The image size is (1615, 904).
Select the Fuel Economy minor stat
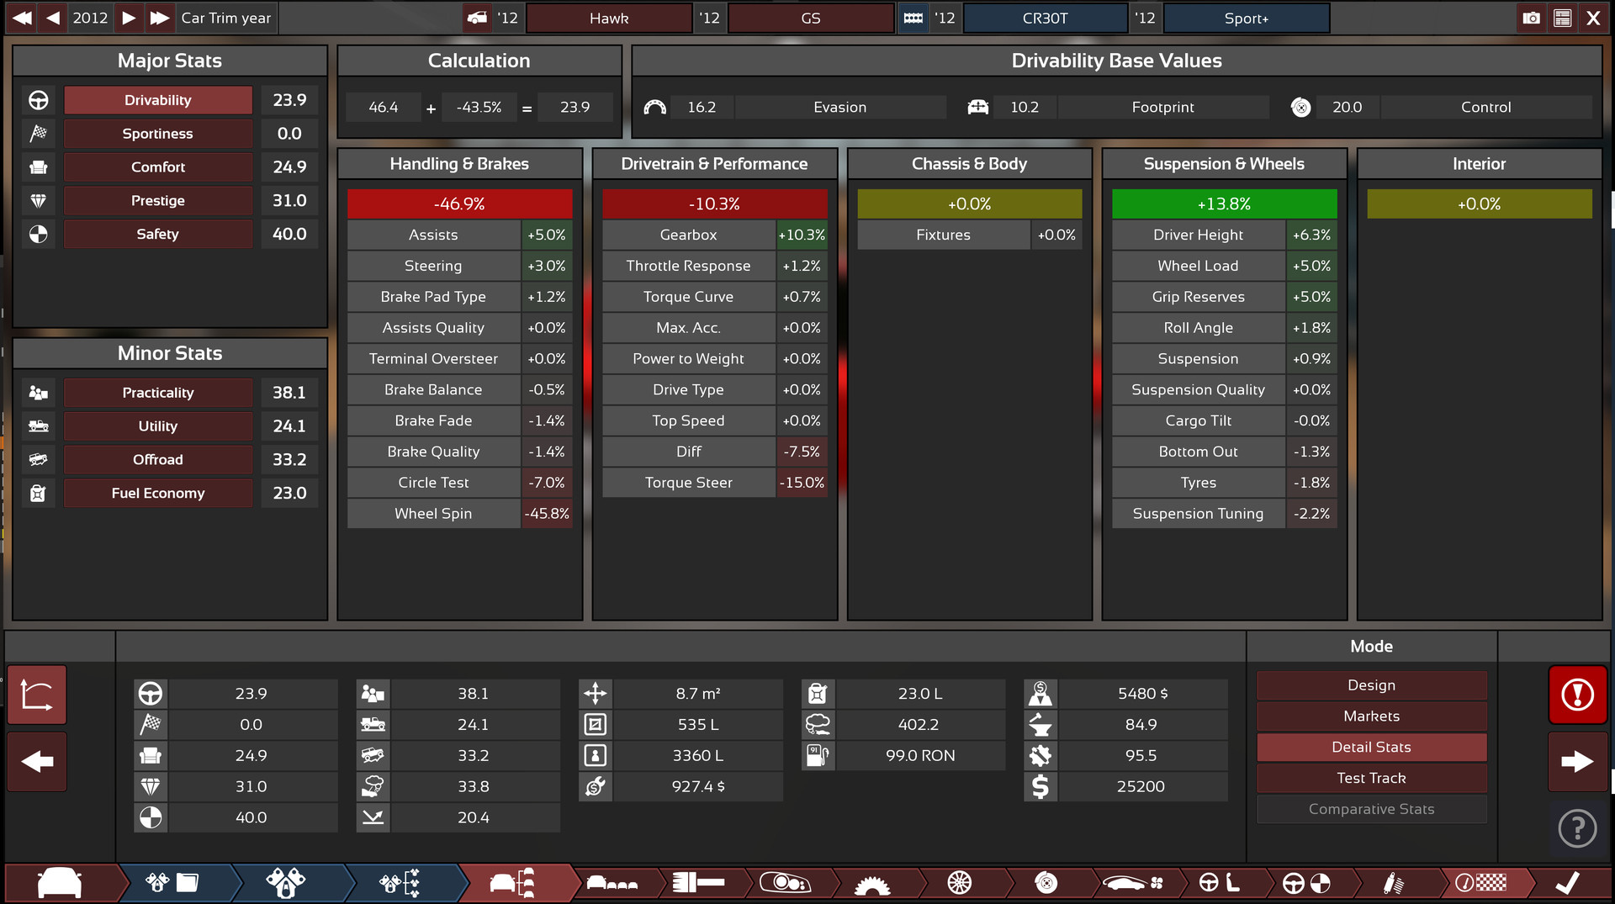pos(157,494)
